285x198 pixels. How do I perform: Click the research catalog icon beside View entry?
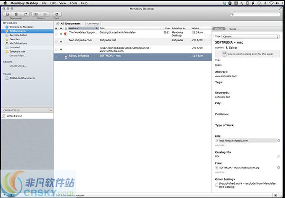coord(224,54)
